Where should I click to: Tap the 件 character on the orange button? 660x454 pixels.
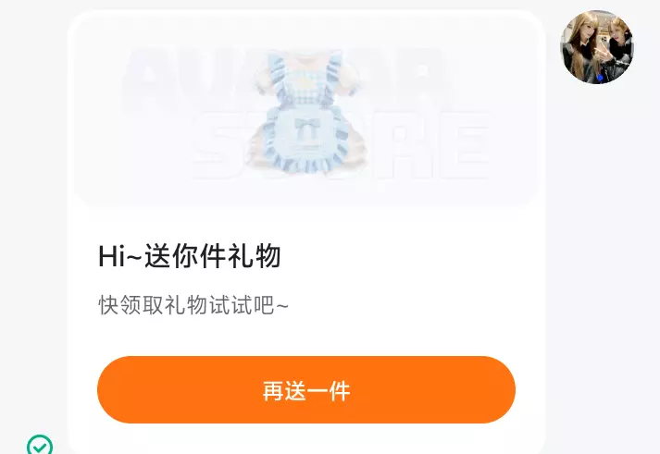(340, 391)
